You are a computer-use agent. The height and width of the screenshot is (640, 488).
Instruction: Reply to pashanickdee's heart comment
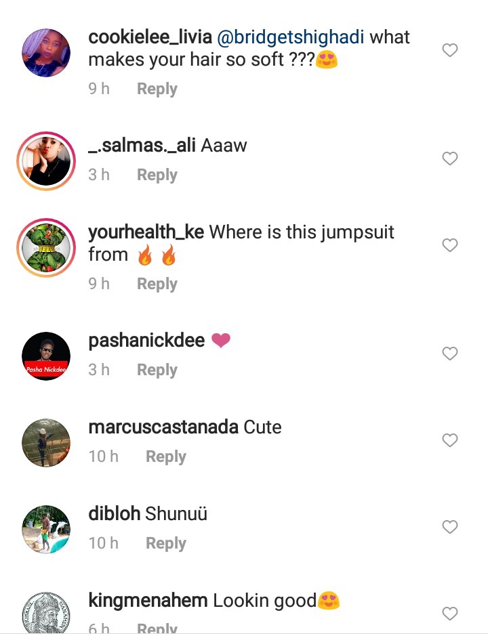[157, 370]
